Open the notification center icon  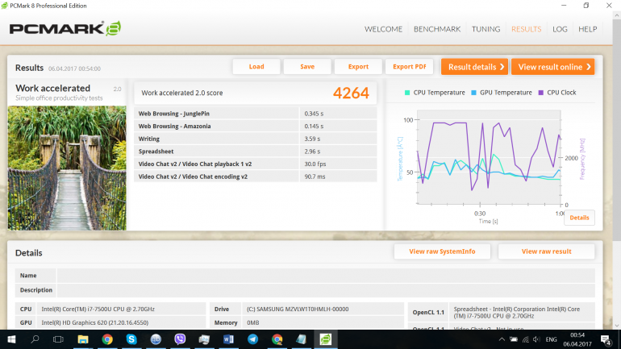(x=605, y=339)
